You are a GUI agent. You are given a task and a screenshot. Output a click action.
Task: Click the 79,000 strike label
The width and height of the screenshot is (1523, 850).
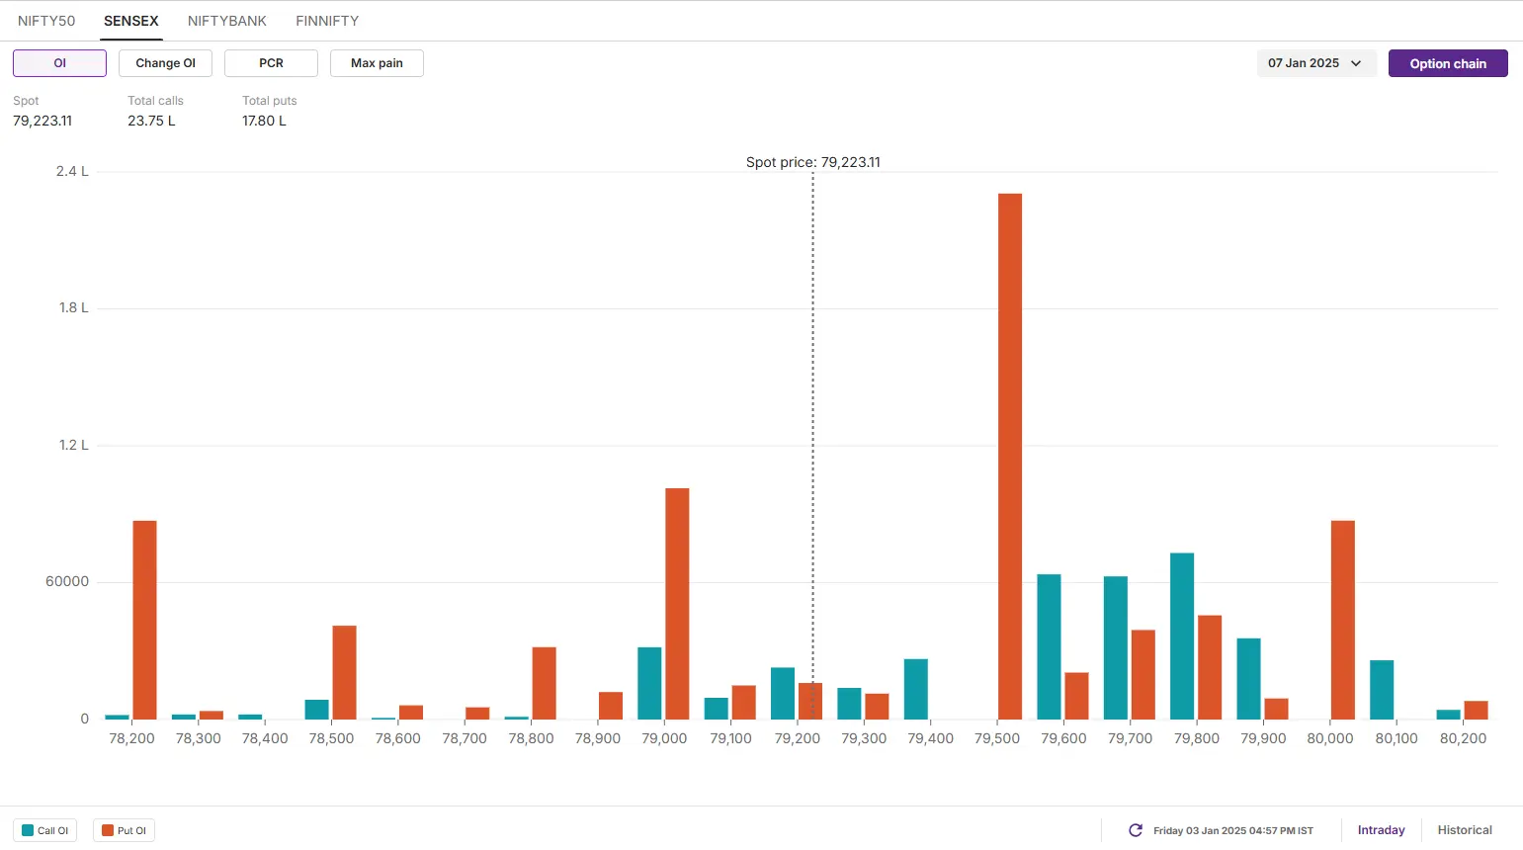tap(664, 738)
